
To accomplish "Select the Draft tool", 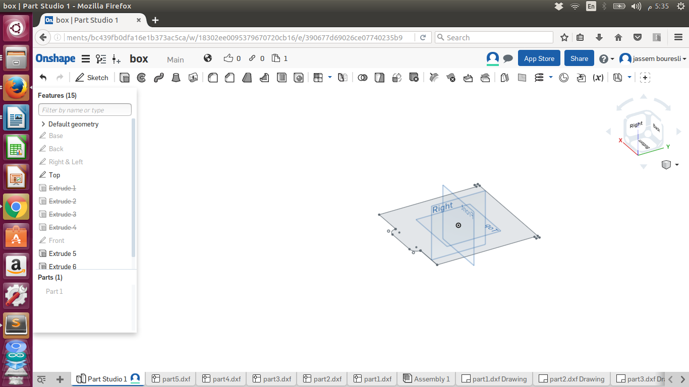I will click(x=247, y=78).
